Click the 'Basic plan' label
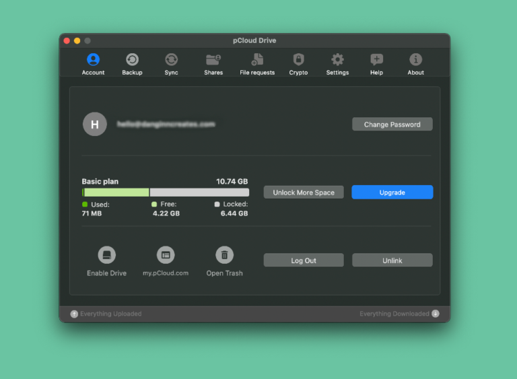 [x=100, y=181]
